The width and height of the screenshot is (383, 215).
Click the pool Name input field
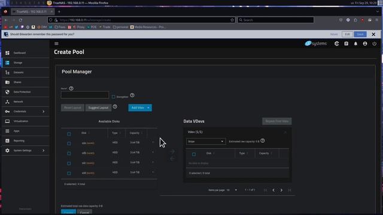click(x=85, y=95)
